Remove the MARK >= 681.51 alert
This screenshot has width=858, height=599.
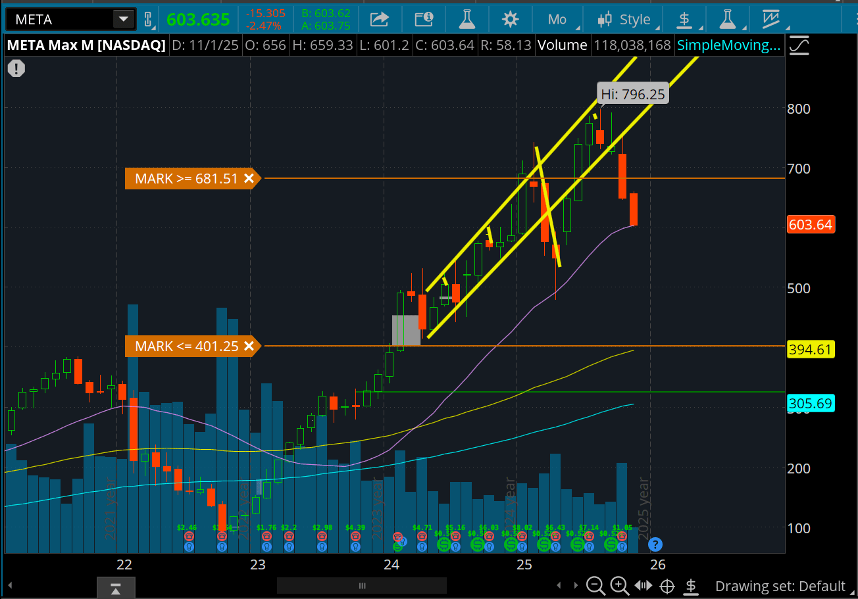click(x=249, y=178)
